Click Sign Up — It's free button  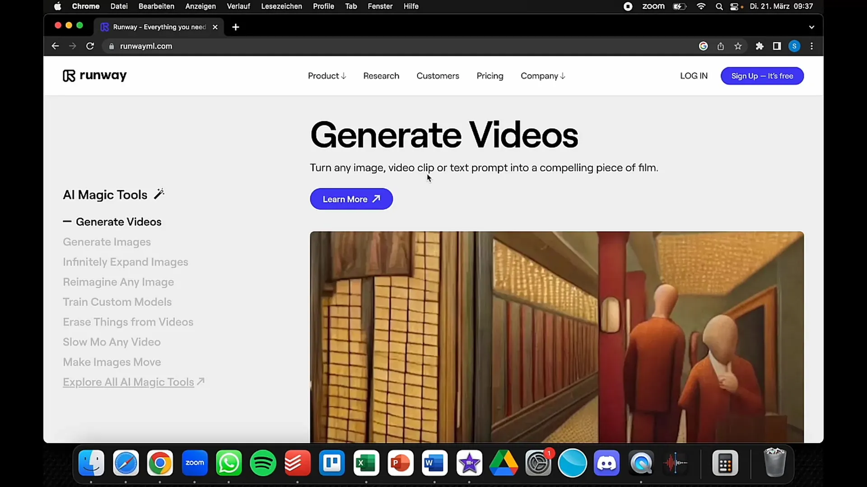762,75
